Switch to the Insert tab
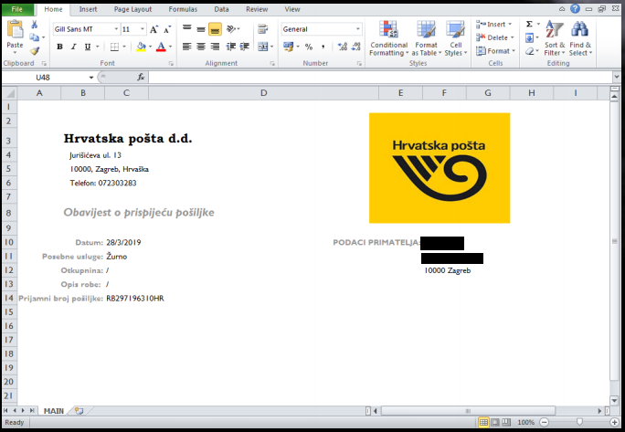Image resolution: width=625 pixels, height=432 pixels. tap(88, 9)
